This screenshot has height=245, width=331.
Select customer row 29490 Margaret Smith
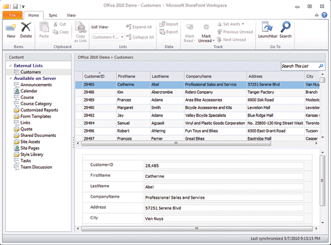(x=197, y=107)
